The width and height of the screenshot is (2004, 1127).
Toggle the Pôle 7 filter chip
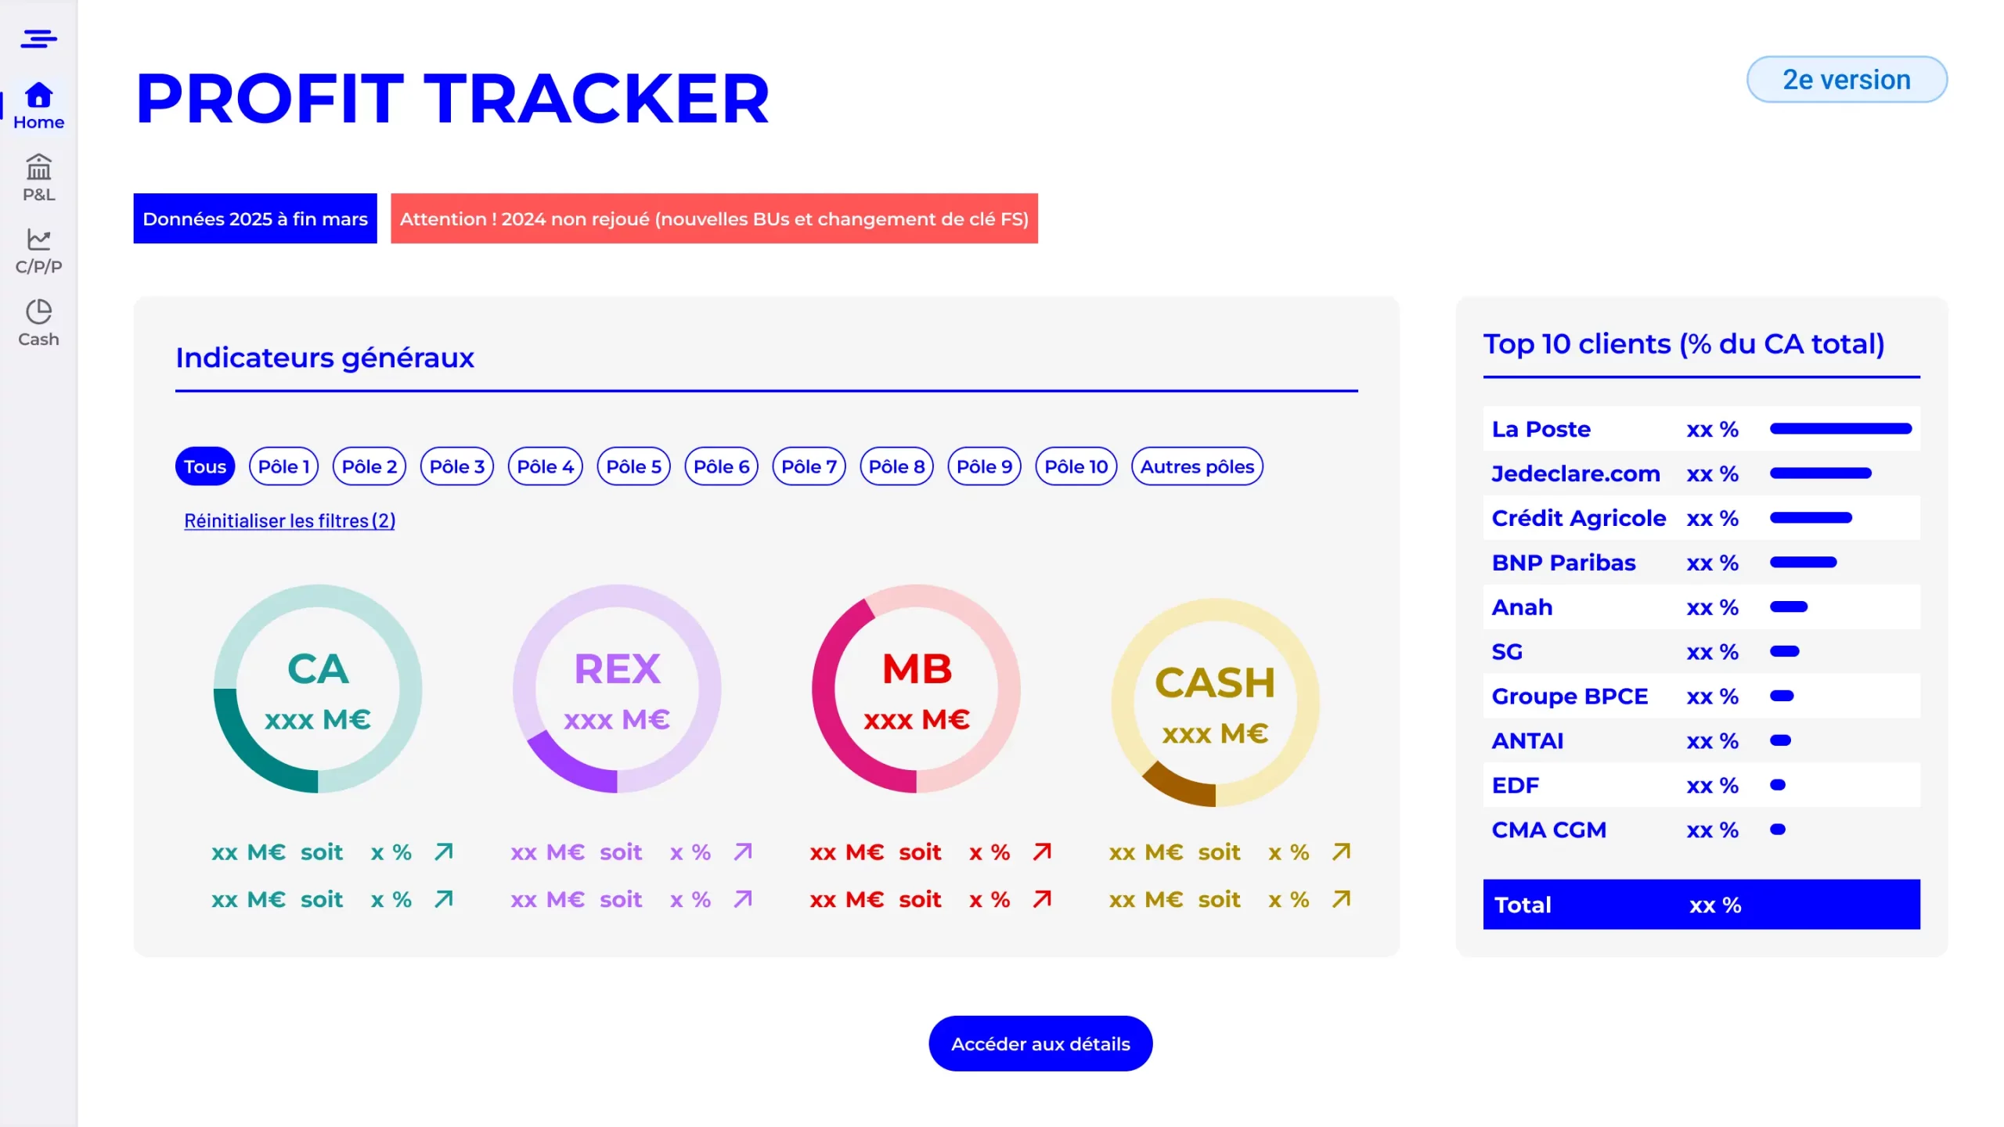[809, 466]
